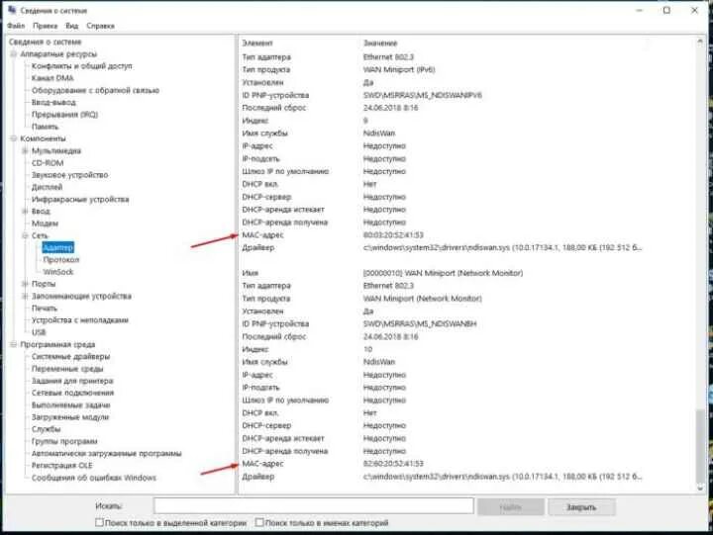Viewport: 713px width, 535px height.
Task: Open the Правка menu
Action: click(45, 26)
